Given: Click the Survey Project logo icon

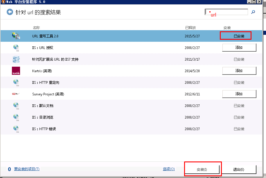Looking at the screenshot, I should pos(16,94).
